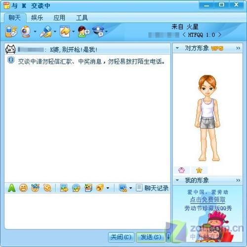Image resolution: width=247 pixels, height=247 pixels.
Task: Open the horn icon dropdown arrow
Action: (108, 188)
